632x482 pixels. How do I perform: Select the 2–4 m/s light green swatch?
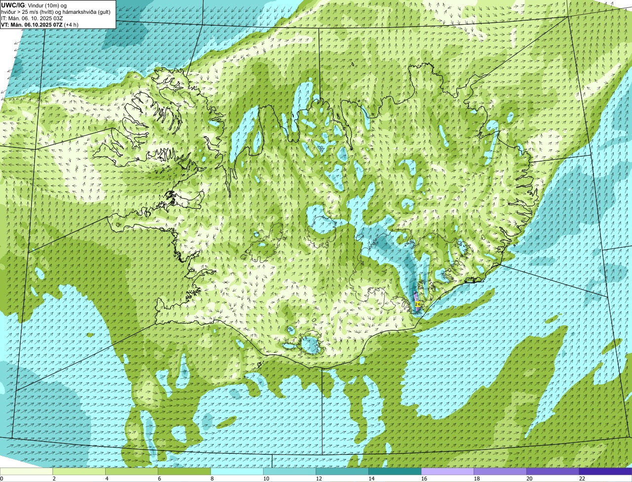(x=79, y=472)
